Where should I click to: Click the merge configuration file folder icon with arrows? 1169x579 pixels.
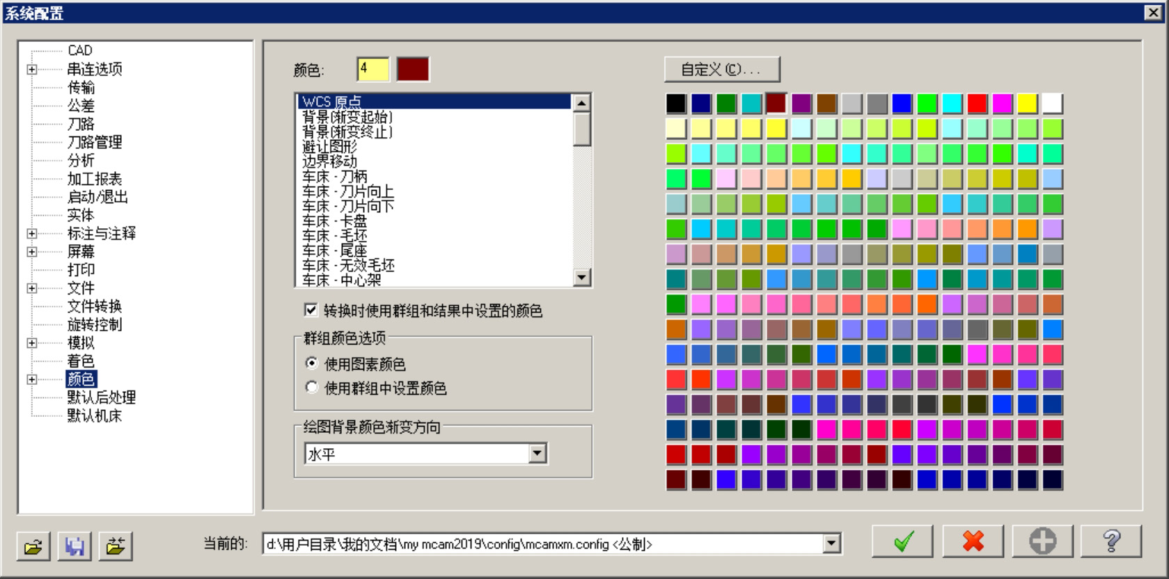point(116,546)
